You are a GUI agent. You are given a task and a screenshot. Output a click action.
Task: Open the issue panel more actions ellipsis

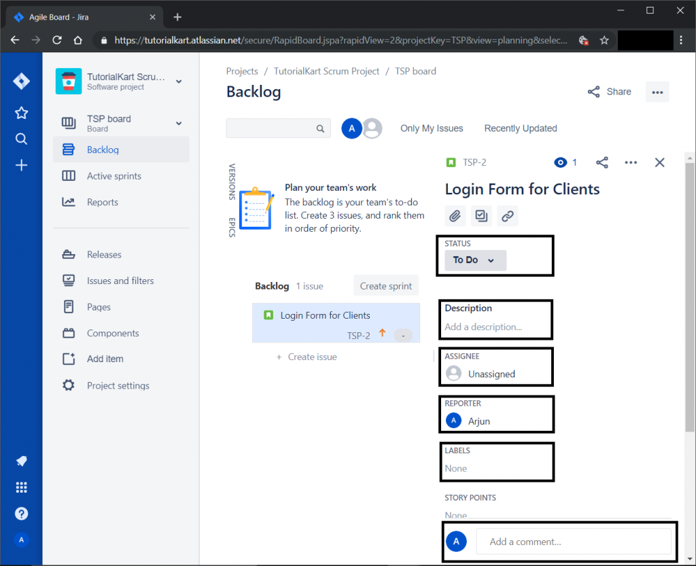[x=631, y=163]
